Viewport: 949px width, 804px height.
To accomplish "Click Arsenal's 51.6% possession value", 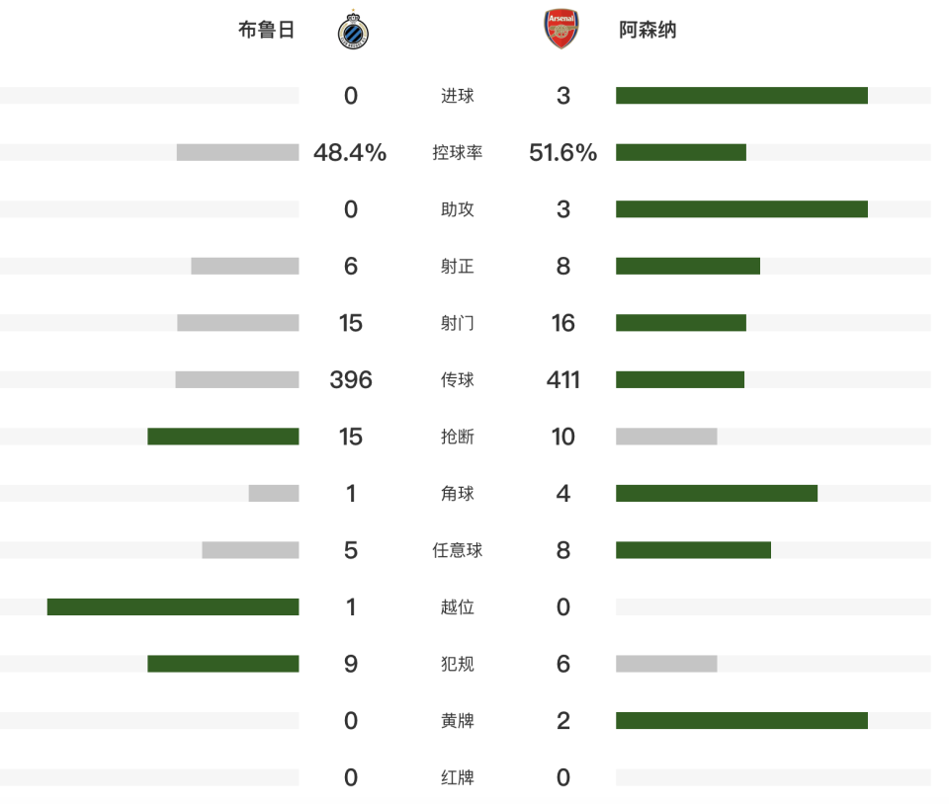I will tap(563, 153).
